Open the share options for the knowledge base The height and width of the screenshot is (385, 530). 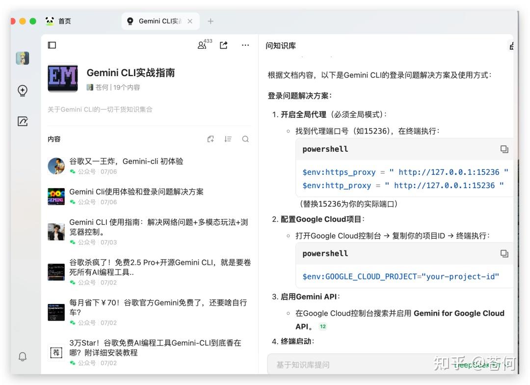pos(223,45)
